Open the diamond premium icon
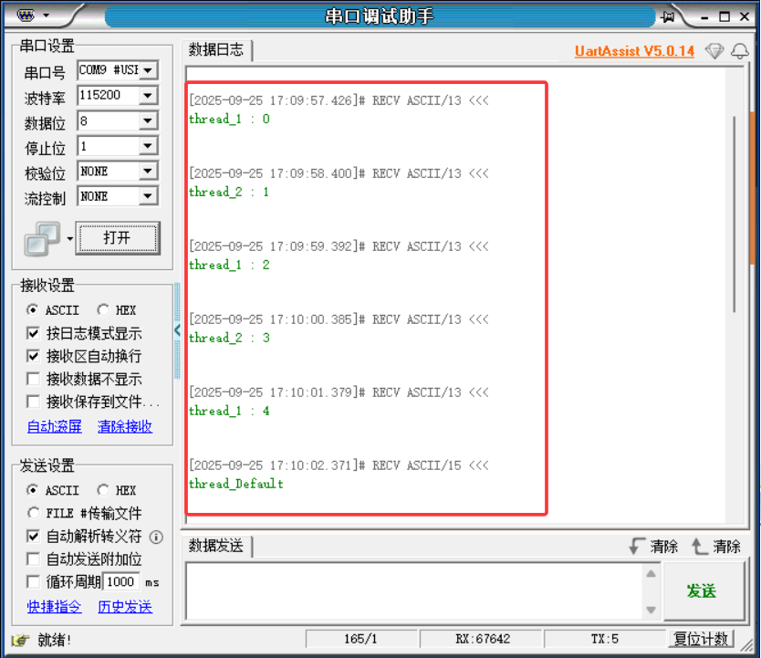761x658 pixels. coord(714,51)
